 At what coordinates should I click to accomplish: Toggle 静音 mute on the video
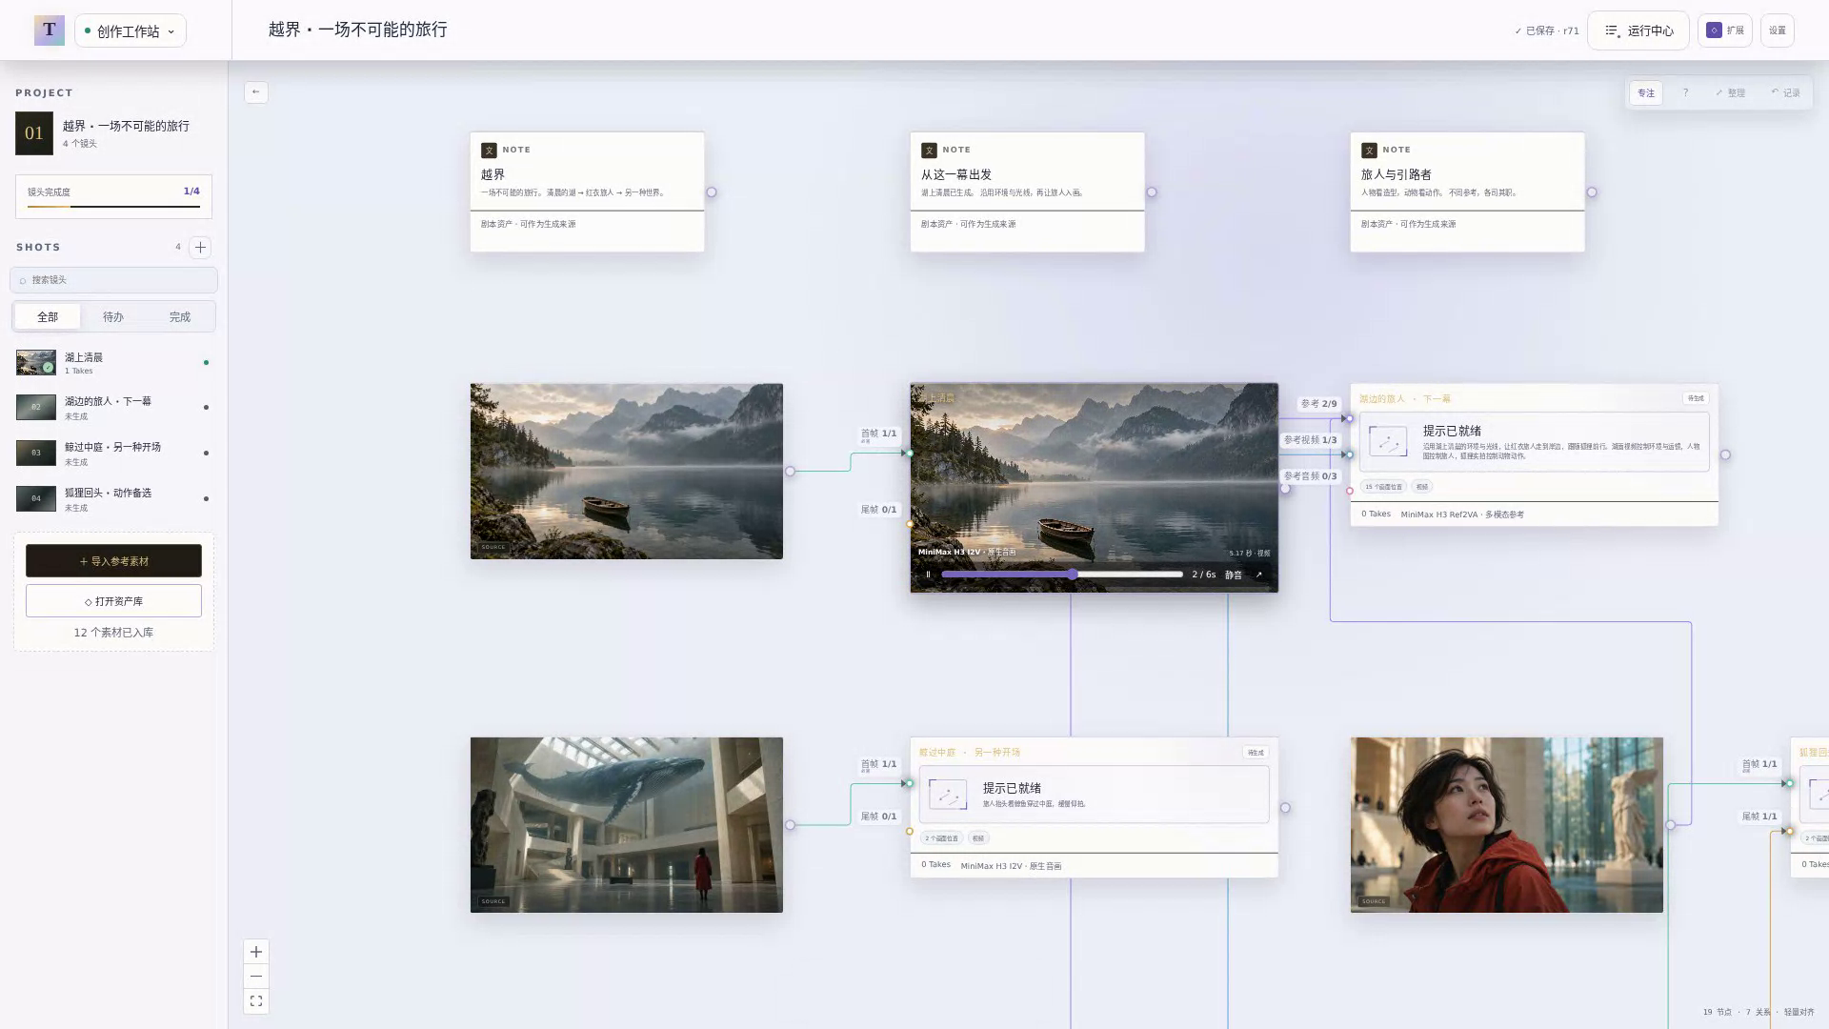(1234, 575)
